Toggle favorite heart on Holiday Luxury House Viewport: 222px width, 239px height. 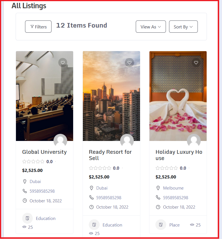[196, 63]
